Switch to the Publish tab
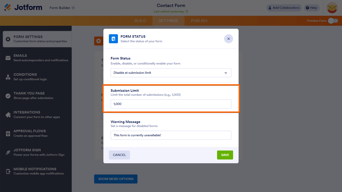 click(199, 21)
